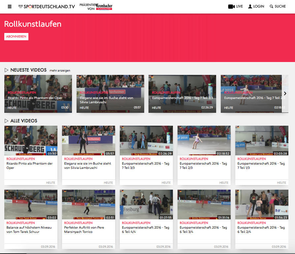Open the 02:03:28 video thumbnail
295x254 pixels.
262,141
